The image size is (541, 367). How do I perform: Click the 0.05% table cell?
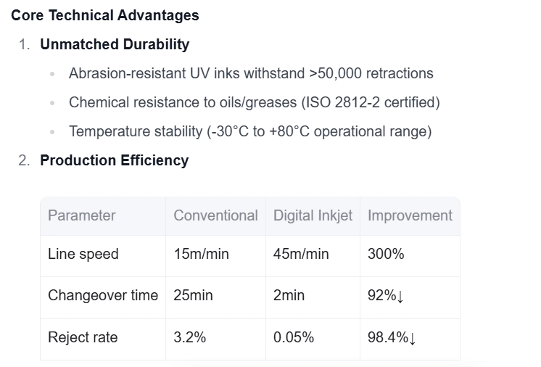tap(294, 337)
